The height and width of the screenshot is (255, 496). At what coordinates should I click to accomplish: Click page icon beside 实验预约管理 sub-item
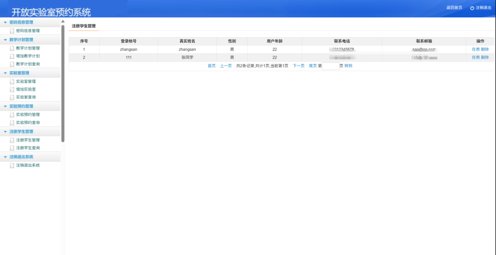coord(12,115)
